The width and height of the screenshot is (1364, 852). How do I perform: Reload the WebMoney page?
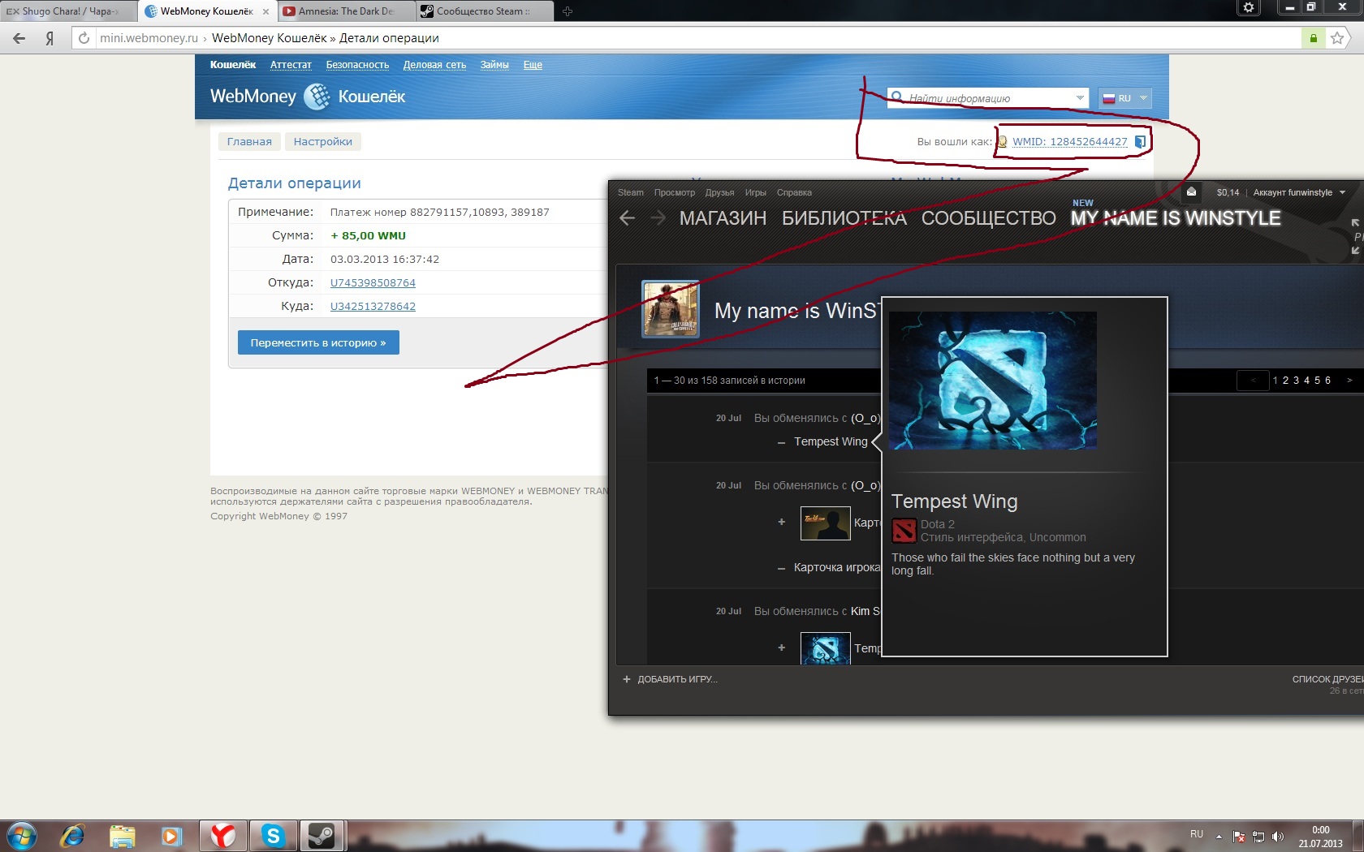pyautogui.click(x=84, y=38)
